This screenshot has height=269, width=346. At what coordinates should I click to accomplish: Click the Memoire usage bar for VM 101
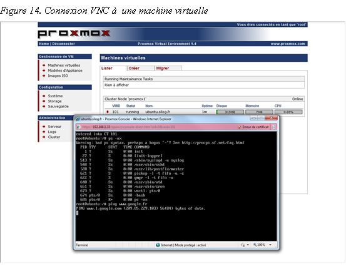[259, 112]
